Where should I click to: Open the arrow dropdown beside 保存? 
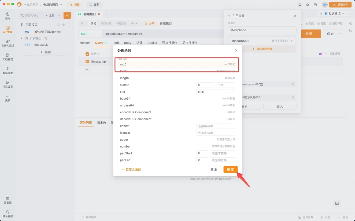(340, 34)
